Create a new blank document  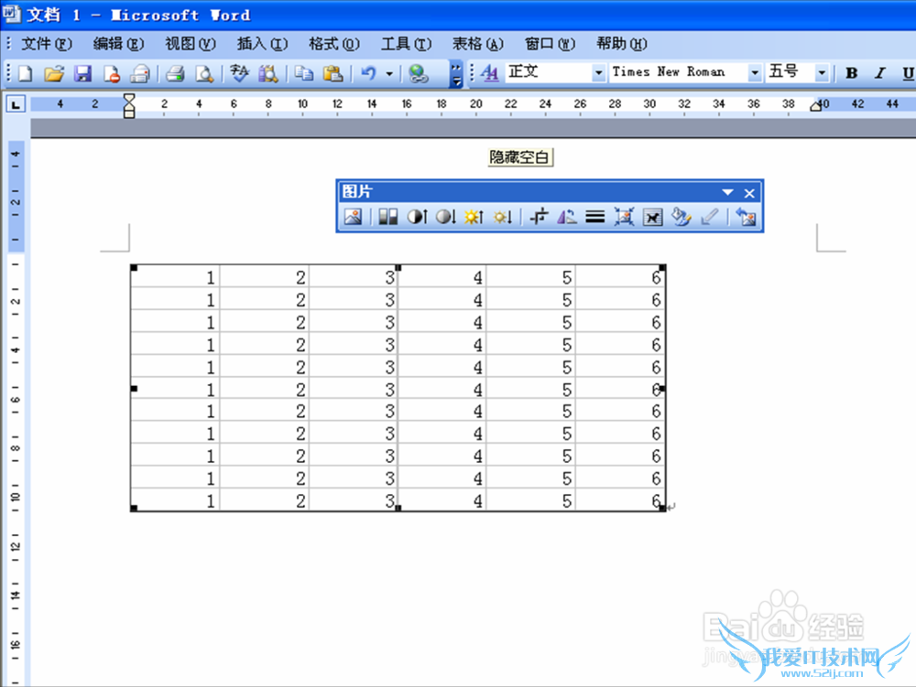(25, 73)
